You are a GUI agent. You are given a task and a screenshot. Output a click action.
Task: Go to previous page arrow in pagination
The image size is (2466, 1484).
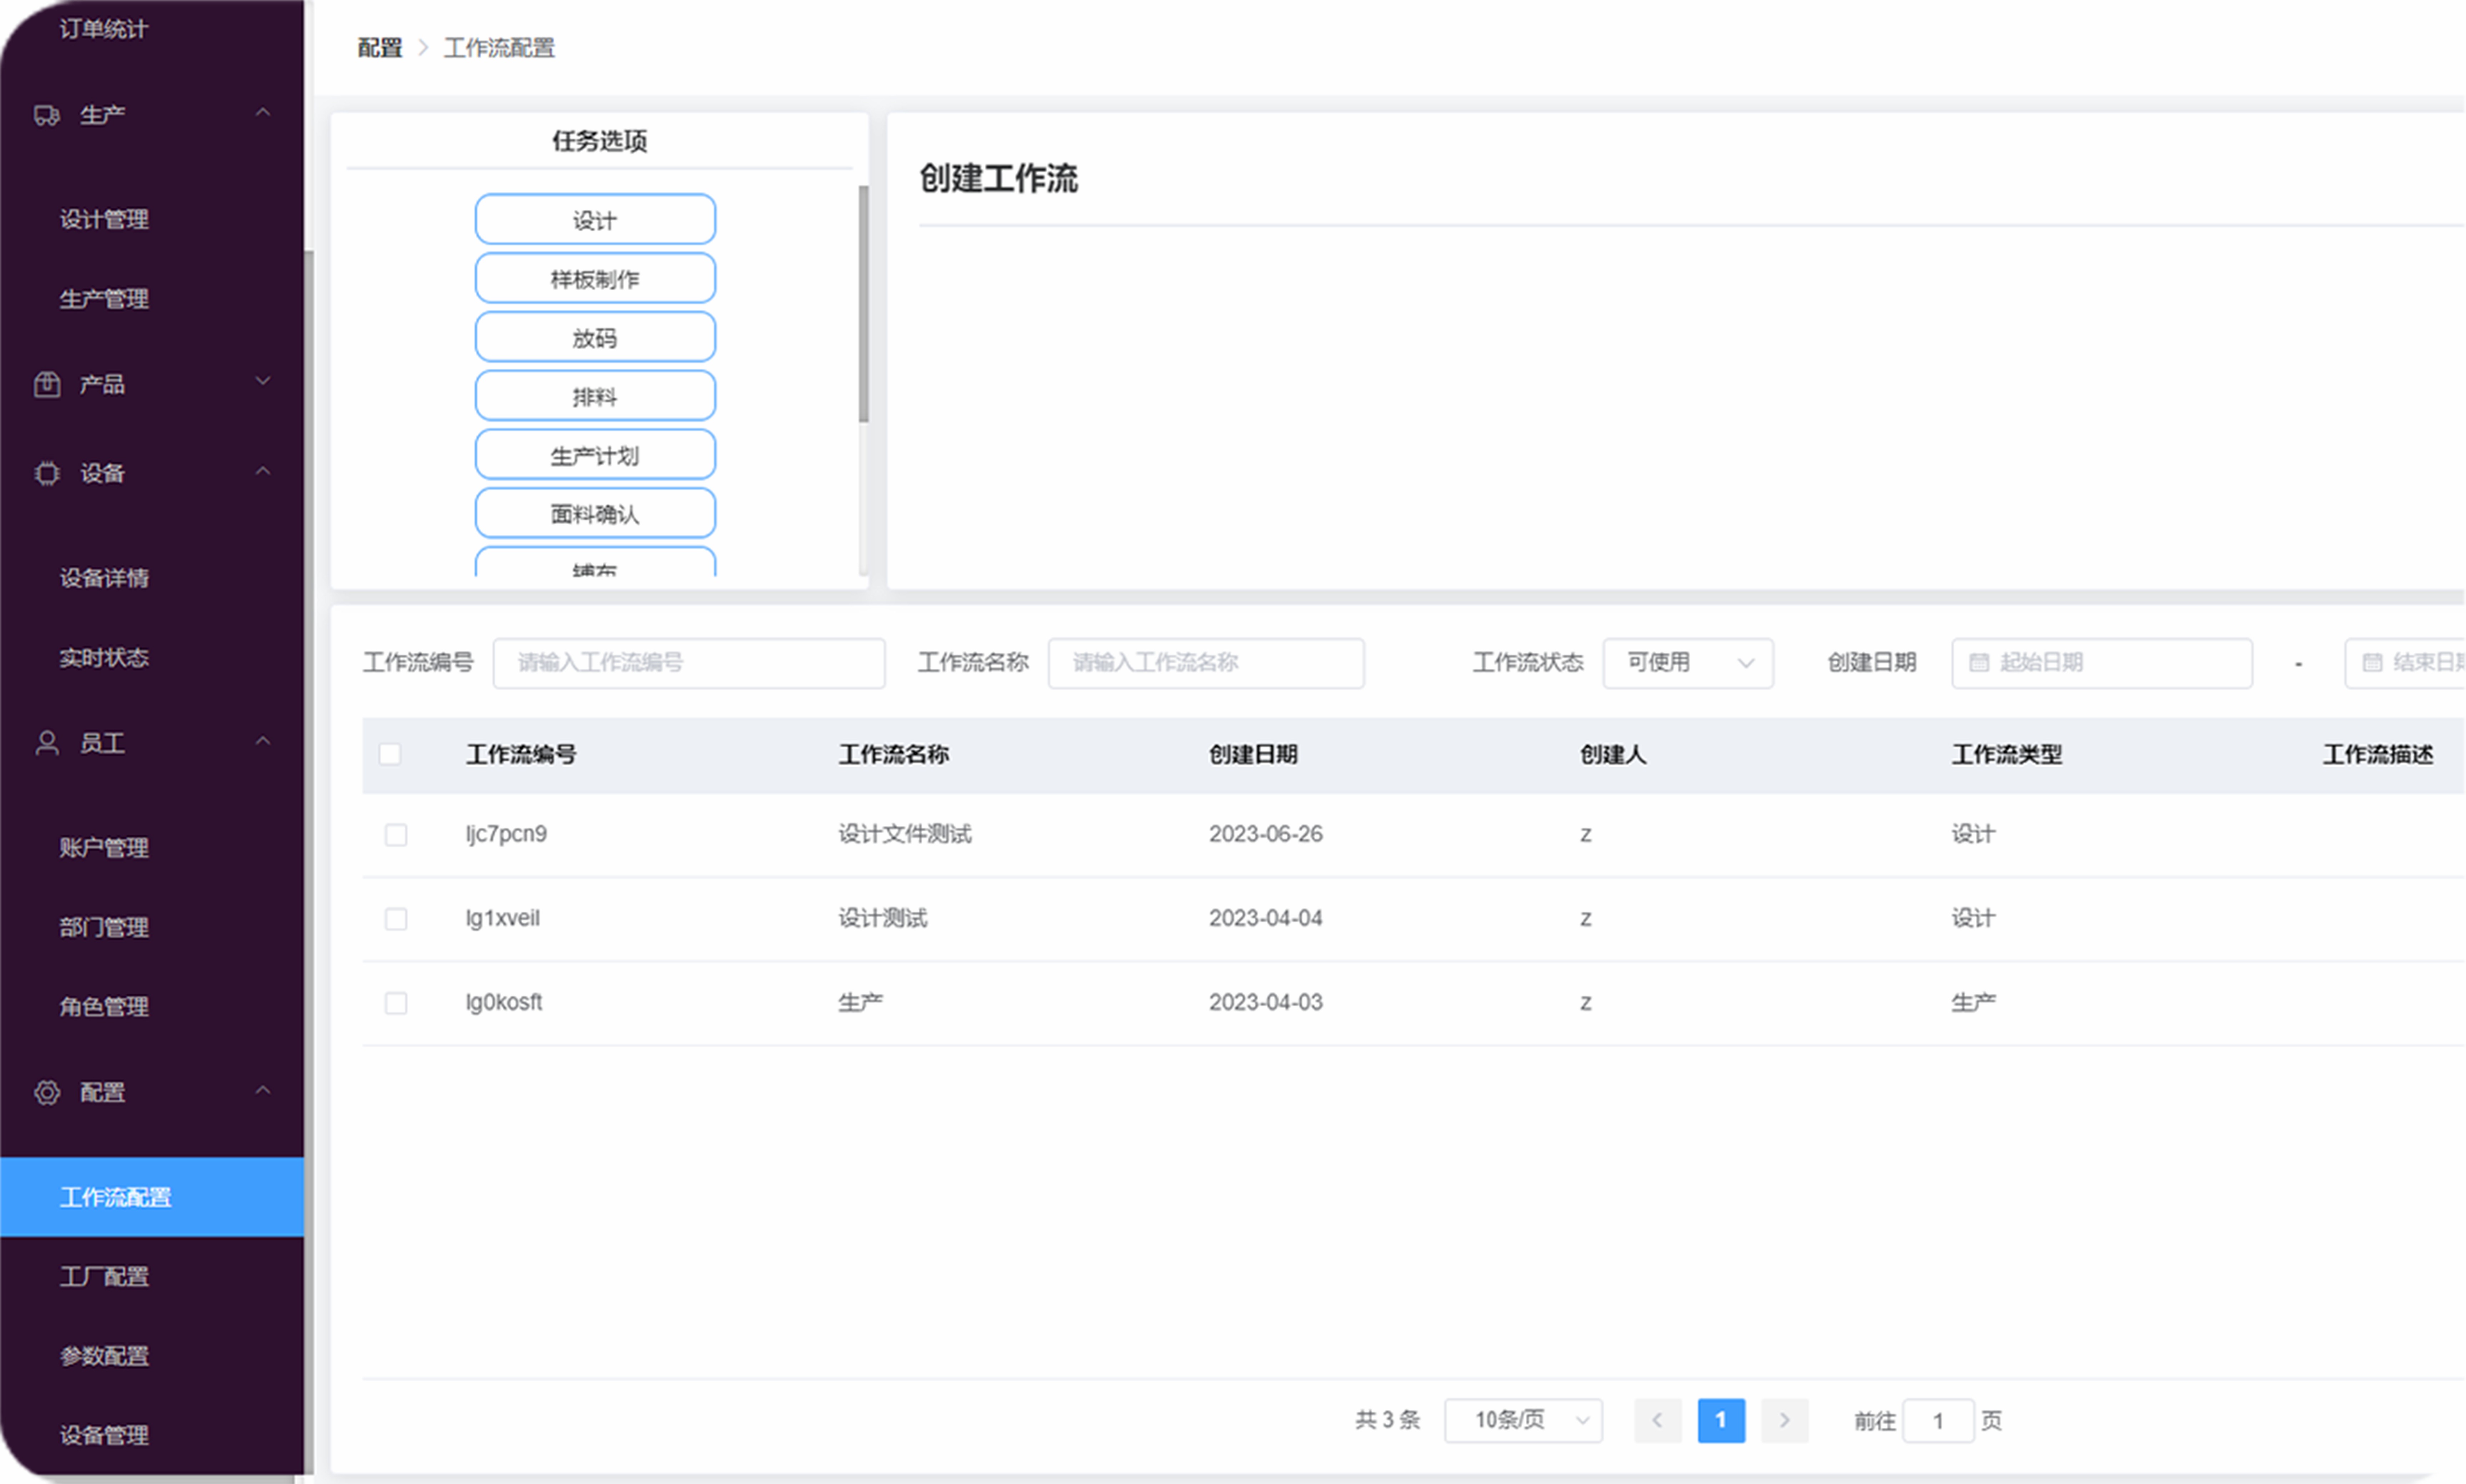(x=1657, y=1420)
